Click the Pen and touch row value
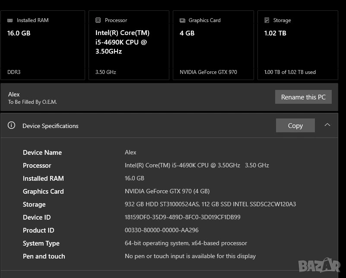Viewport: 346px width, 278px height. tap(190, 256)
